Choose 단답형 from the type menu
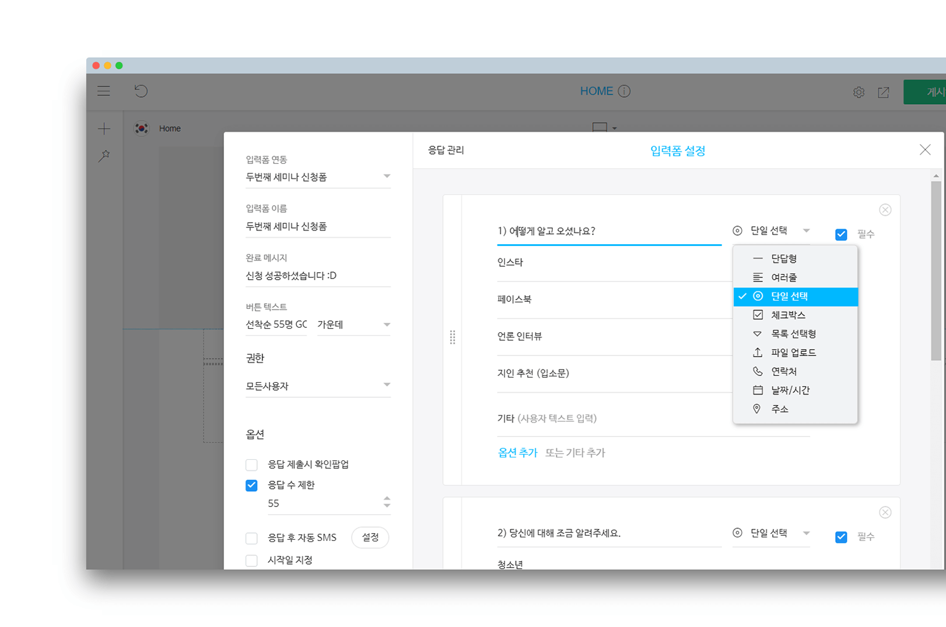The image size is (946, 627). [x=796, y=258]
